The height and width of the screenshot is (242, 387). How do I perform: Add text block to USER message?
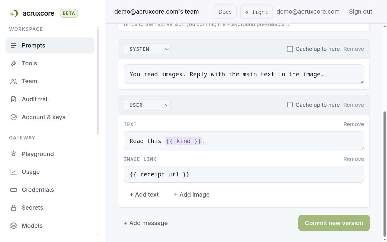[x=144, y=195]
